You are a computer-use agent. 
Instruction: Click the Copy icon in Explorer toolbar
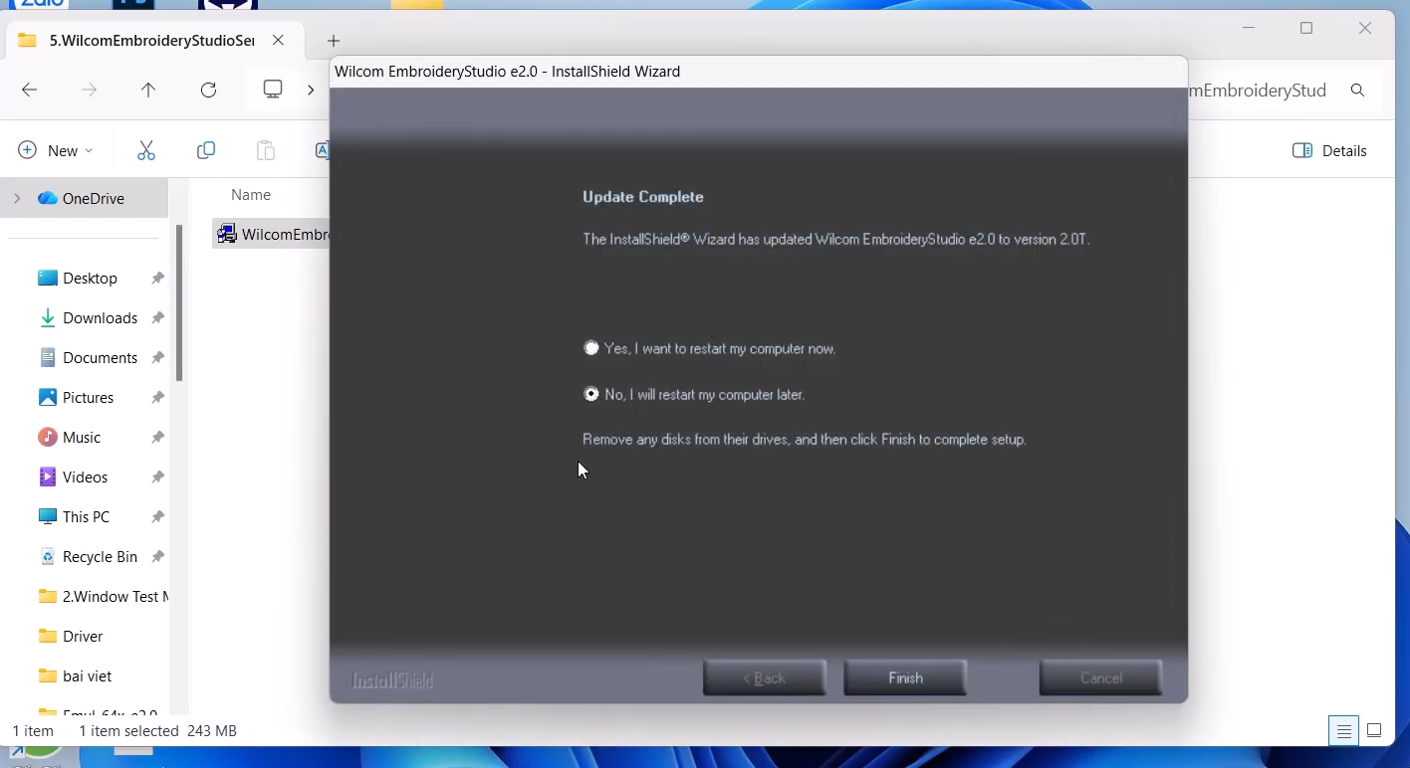tap(206, 150)
